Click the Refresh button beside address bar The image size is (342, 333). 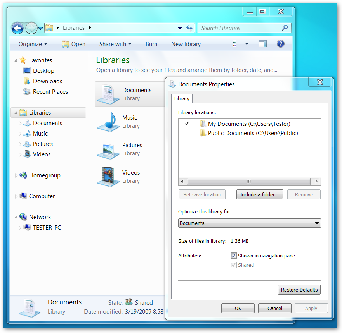[x=189, y=28]
